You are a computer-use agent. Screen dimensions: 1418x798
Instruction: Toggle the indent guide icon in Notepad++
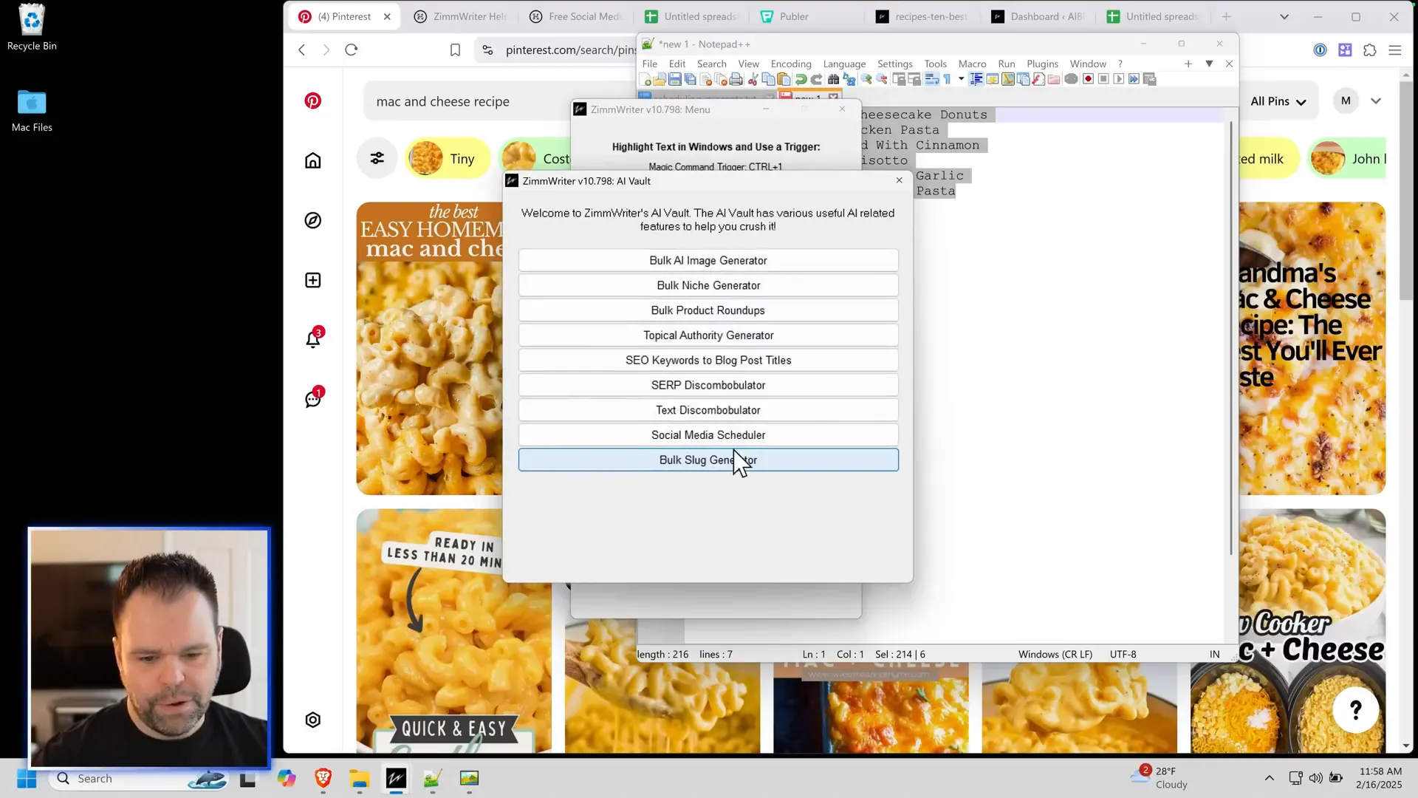tap(976, 79)
